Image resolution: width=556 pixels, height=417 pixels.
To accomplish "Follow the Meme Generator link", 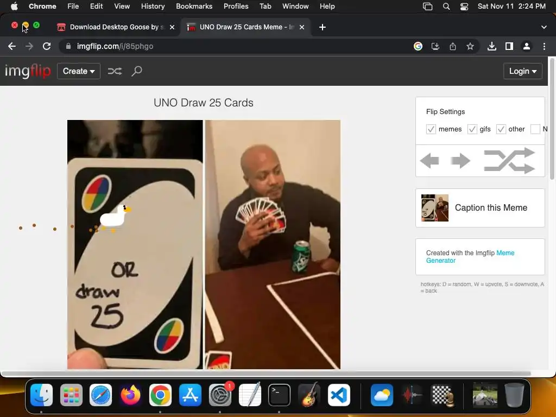I will click(470, 257).
